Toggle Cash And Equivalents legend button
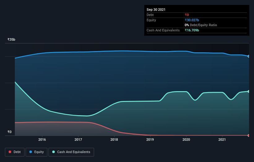Screen dimensions: 254x162 (71, 152)
